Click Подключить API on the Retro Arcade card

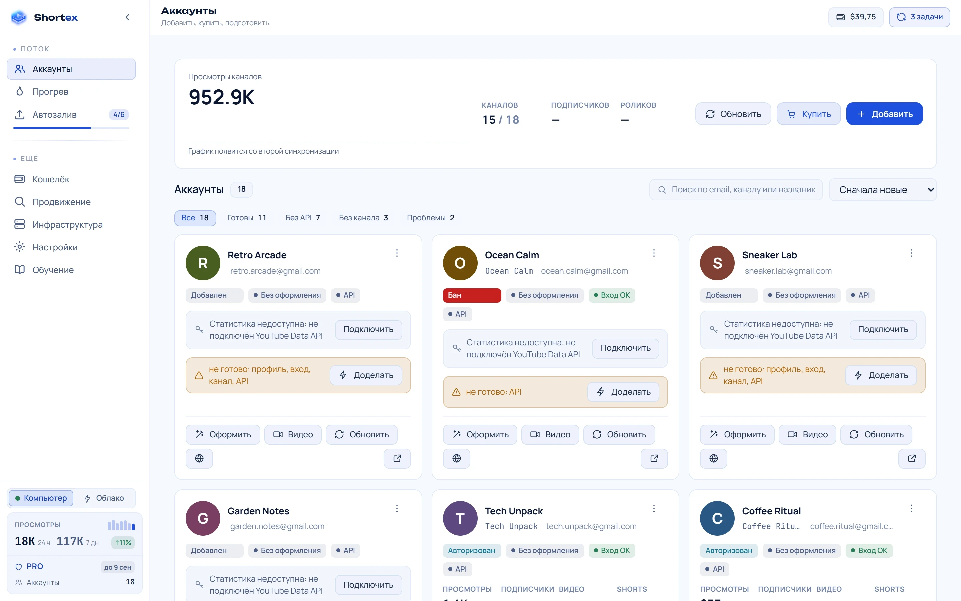[x=368, y=330]
